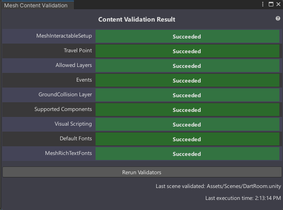Select the GroundCollision Layer label
Image resolution: width=283 pixels, height=210 pixels.
pos(65,94)
